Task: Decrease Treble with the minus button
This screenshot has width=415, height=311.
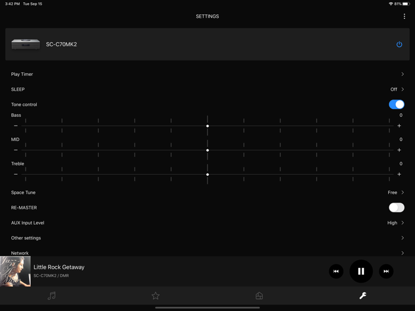Action: tap(16, 175)
